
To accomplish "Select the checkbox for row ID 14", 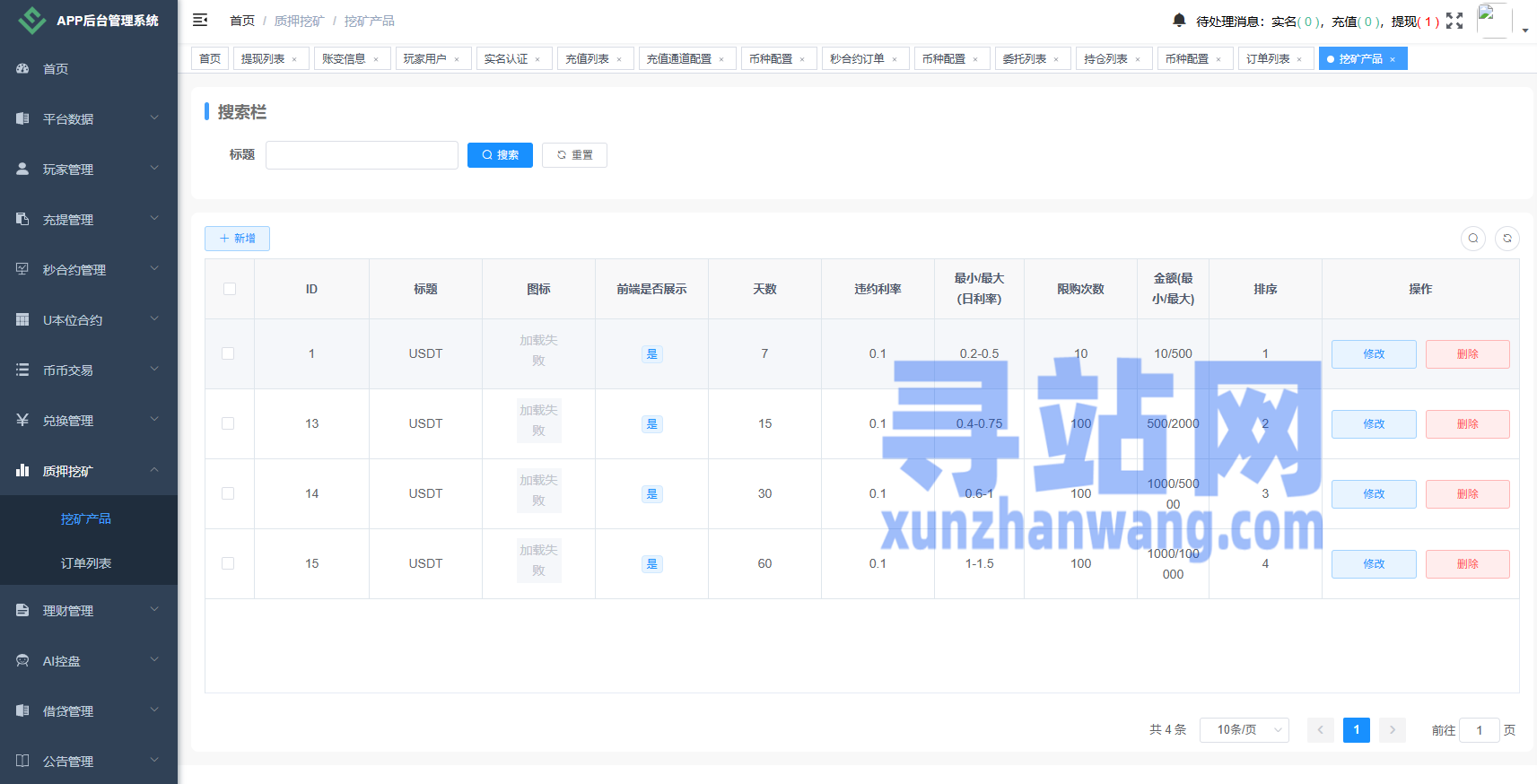I will [228, 493].
